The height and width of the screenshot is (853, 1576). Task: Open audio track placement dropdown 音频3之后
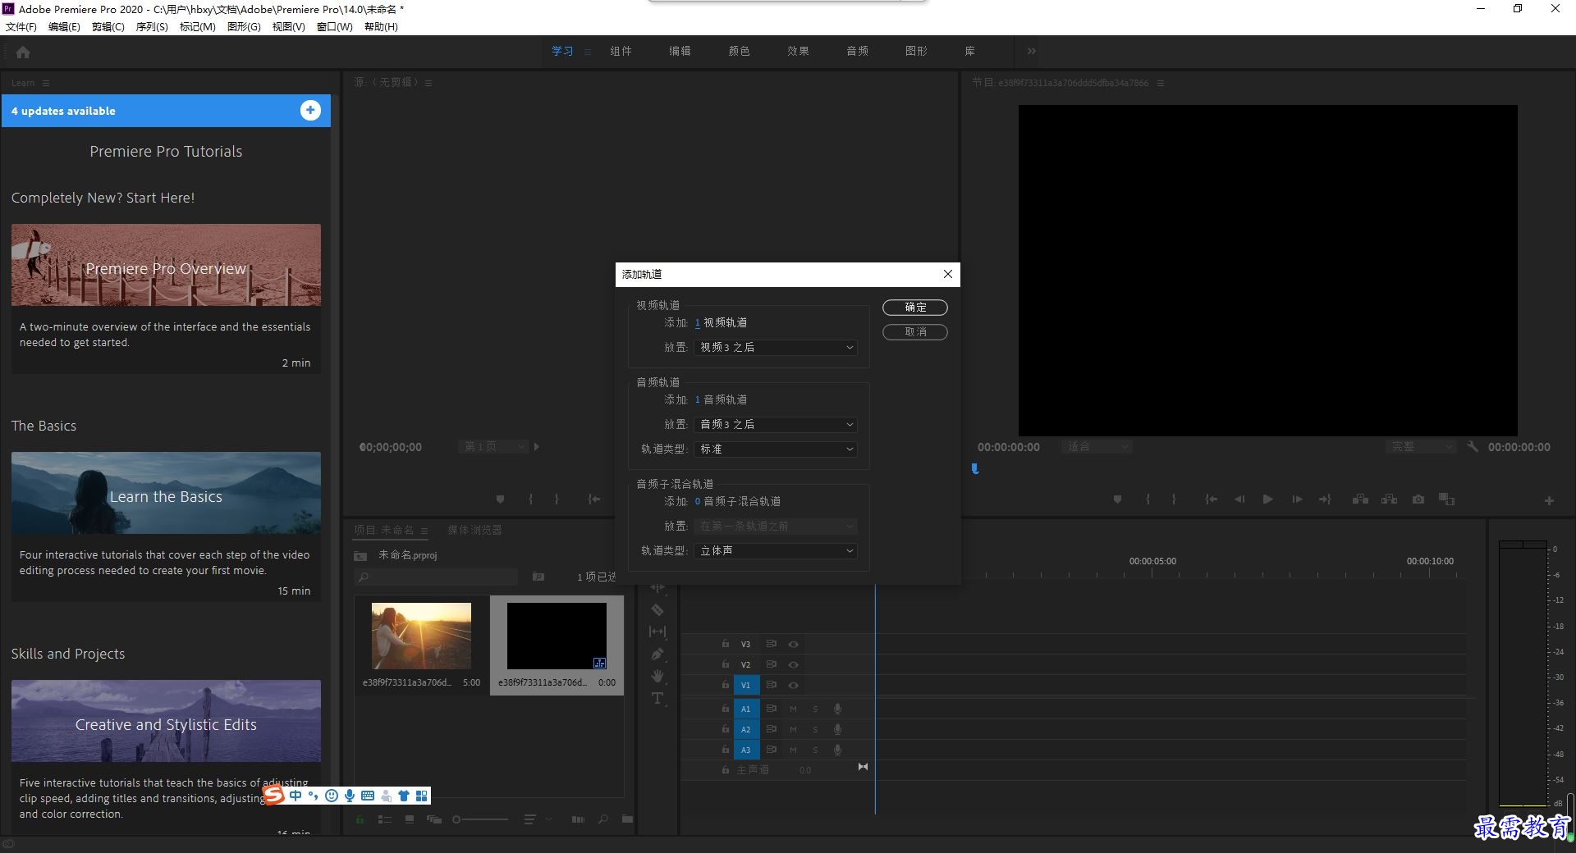(776, 424)
